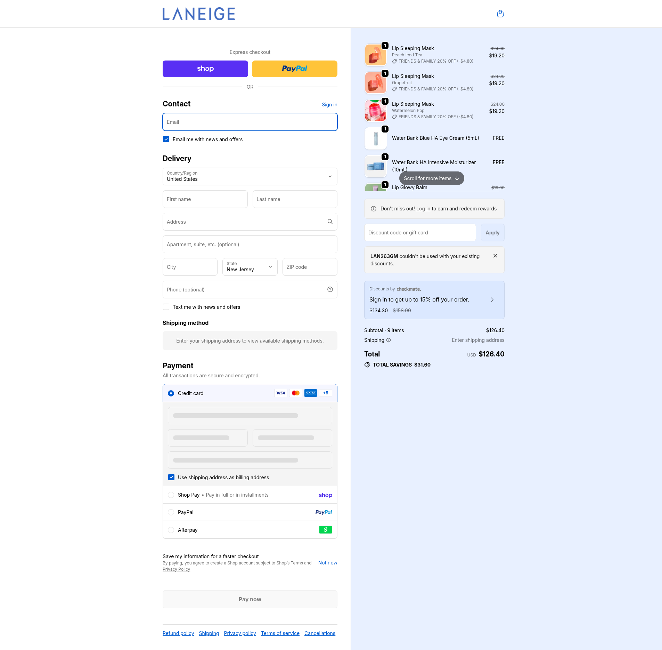
Task: Dismiss the LAN263GM discount error message
Action: 495,256
